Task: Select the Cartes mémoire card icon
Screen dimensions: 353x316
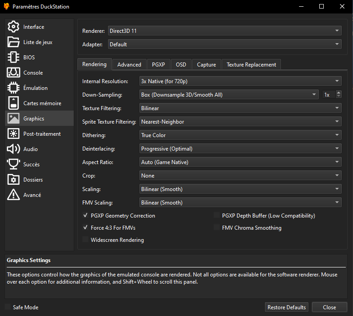Action: tap(13, 103)
